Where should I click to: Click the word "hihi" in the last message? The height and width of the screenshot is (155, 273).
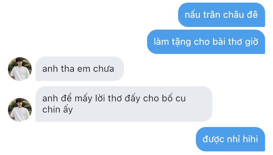250,139
